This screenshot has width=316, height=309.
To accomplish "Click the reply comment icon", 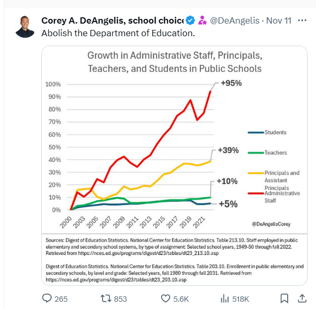I will point(47,298).
